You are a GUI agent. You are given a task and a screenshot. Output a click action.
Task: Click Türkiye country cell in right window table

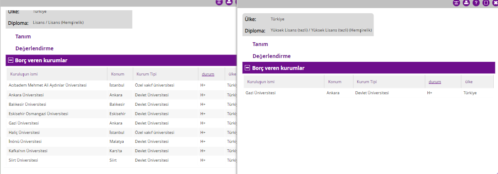470,93
